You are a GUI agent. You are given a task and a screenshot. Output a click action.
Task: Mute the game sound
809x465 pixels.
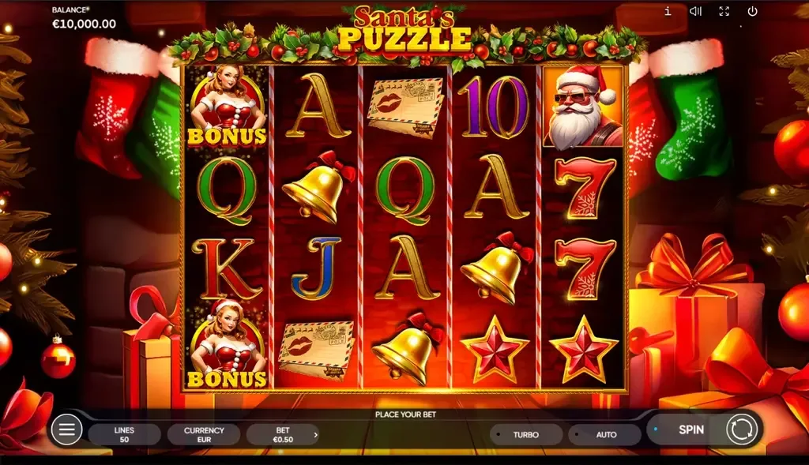tap(695, 11)
